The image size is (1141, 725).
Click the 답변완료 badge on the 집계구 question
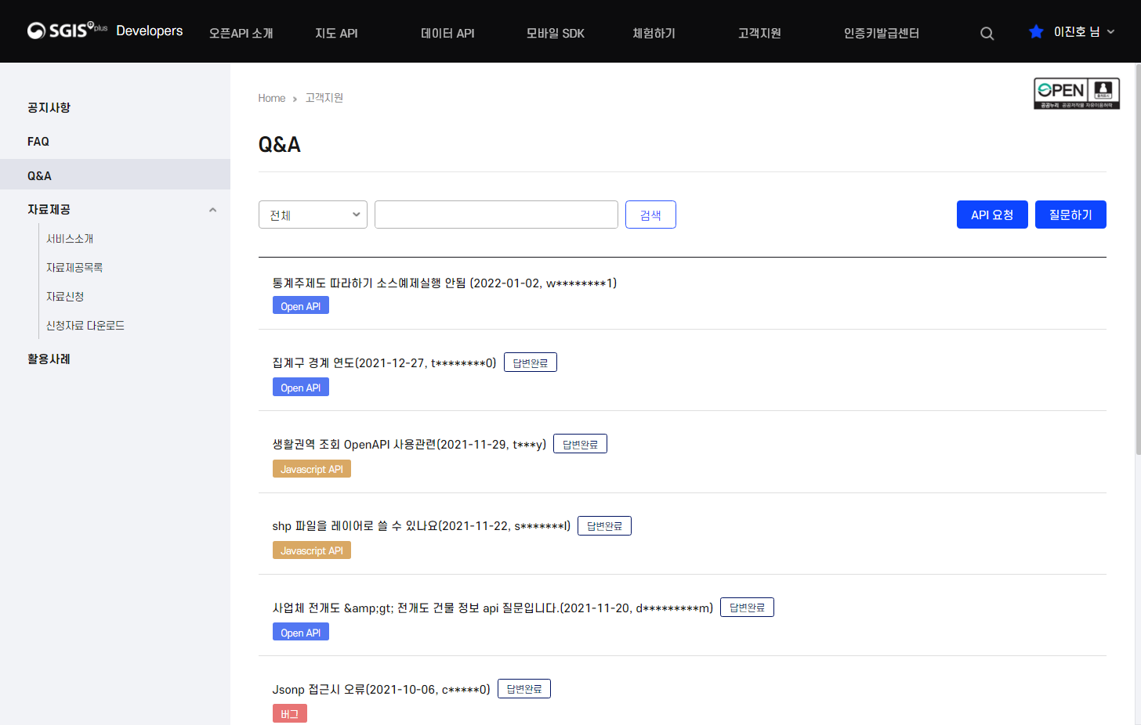coord(531,362)
